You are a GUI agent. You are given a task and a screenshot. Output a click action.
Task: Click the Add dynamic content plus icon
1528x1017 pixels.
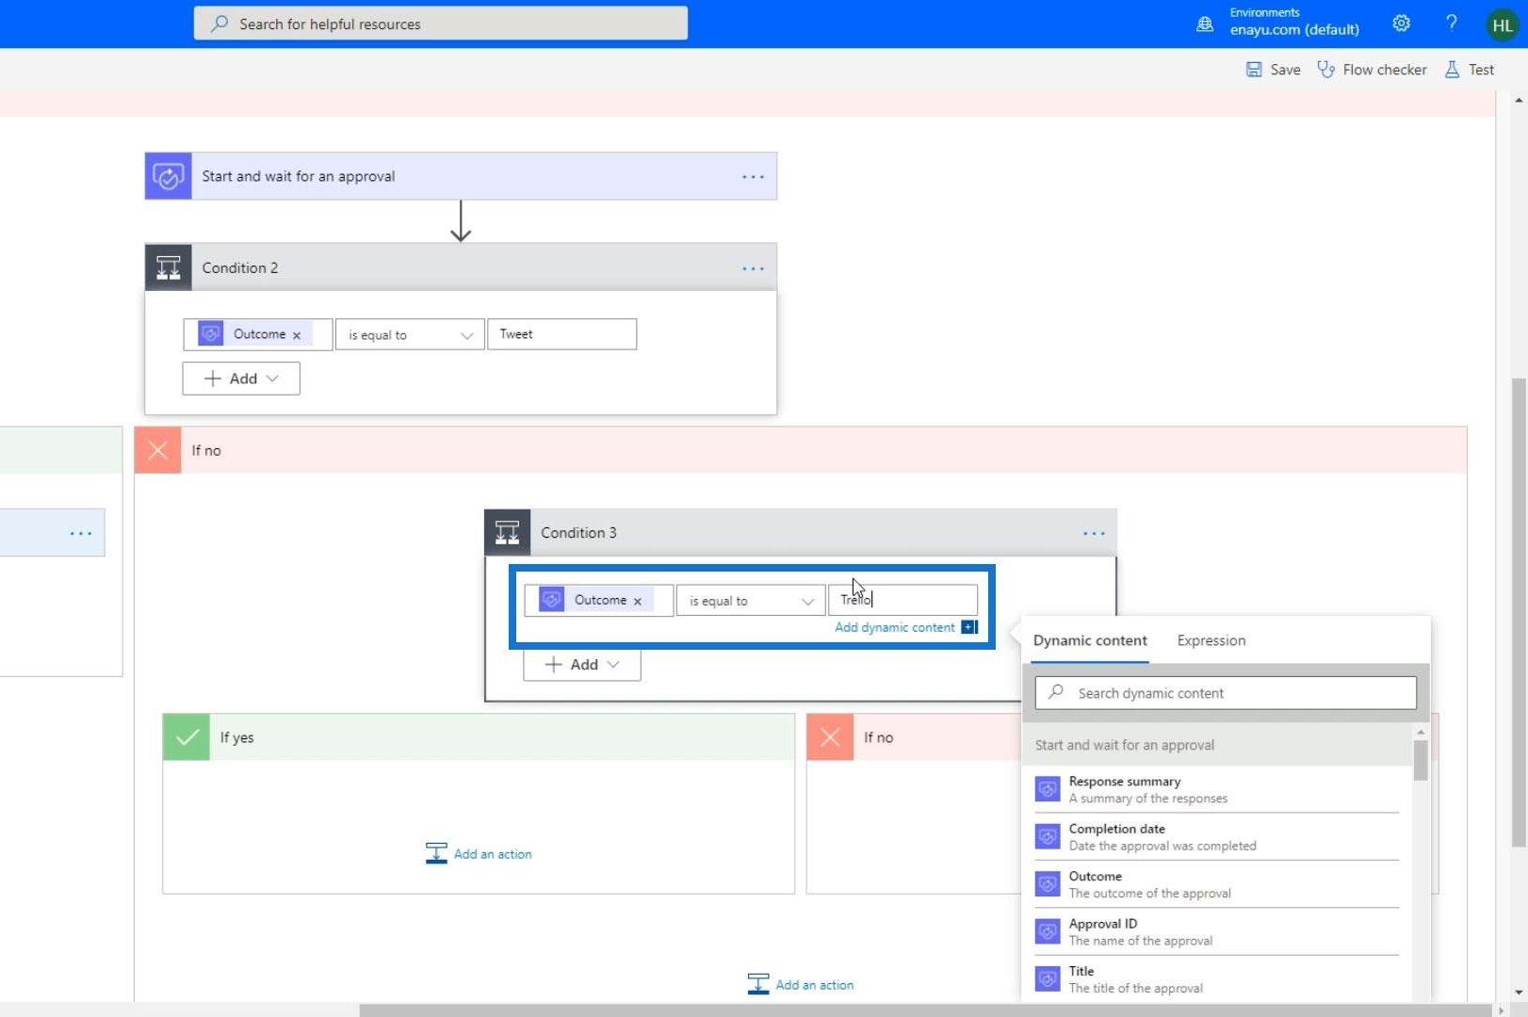969,627
